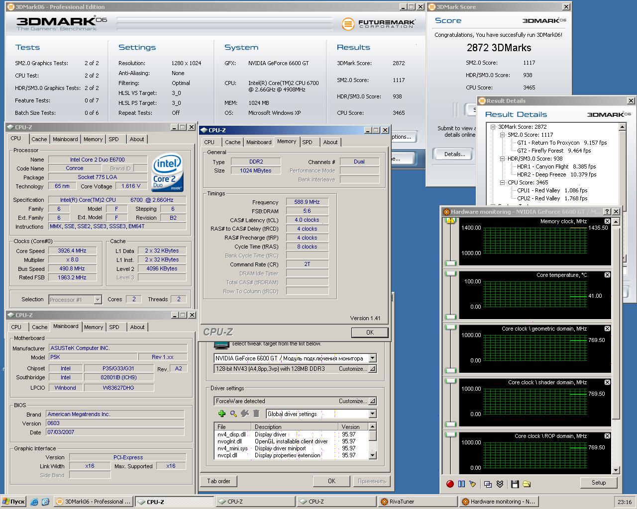Open Internet Explorer from quick launch

coord(34,502)
